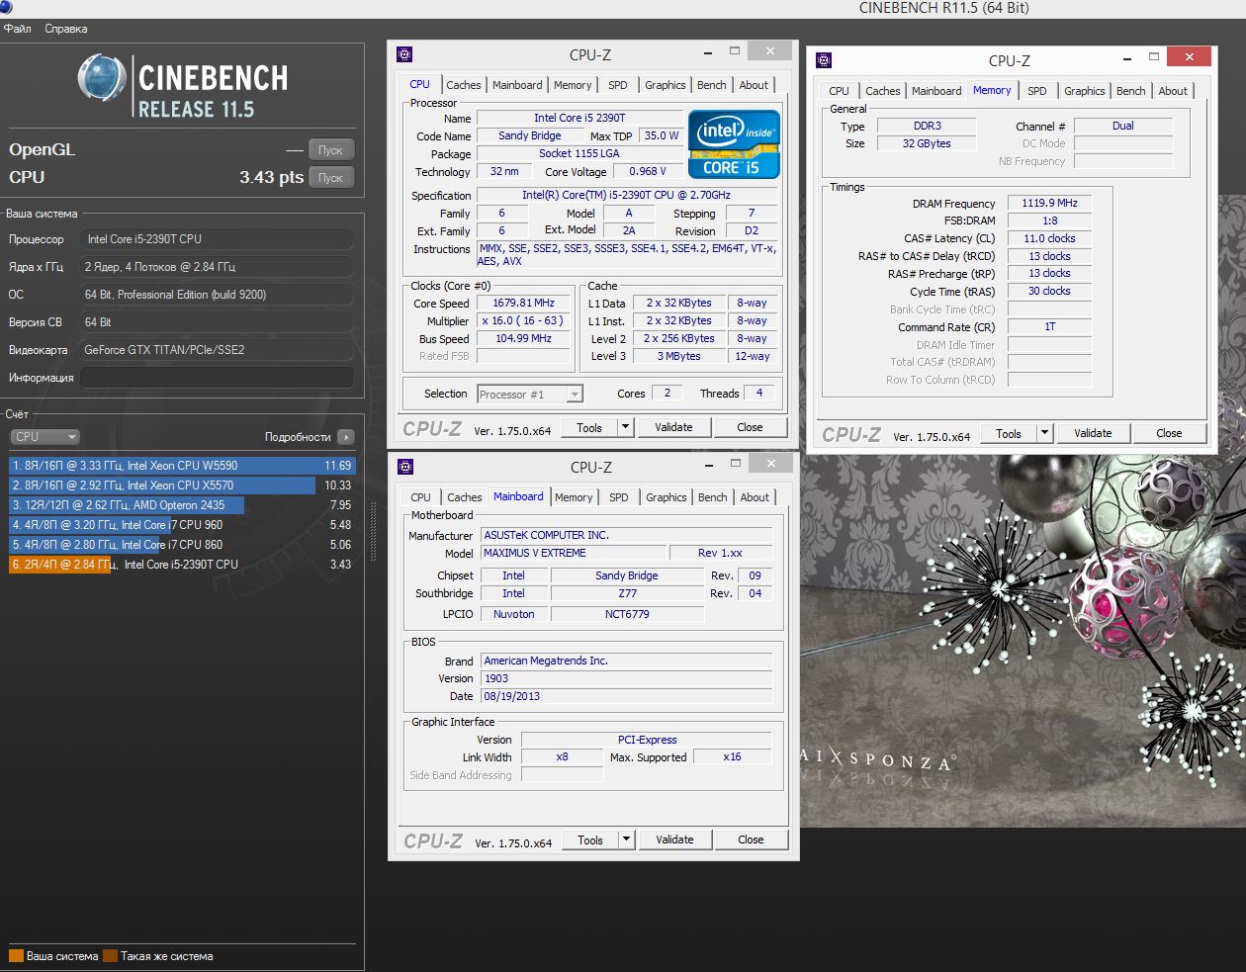The image size is (1246, 972).
Task: Click Tools button in Memory window
Action: click(1009, 433)
